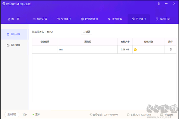Click the shield logo in the title bar

pos(4,4)
